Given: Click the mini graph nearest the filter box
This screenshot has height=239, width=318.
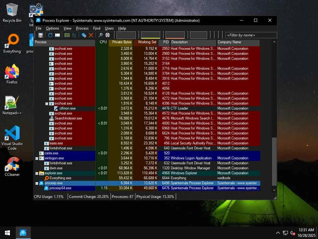Looking at the screenshot, I should (x=198, y=35).
